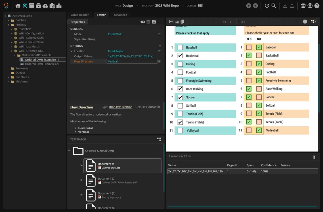Screen dimensions: 323x212
Task: Open the OmrFlowDirection type link
Action: click(120, 107)
